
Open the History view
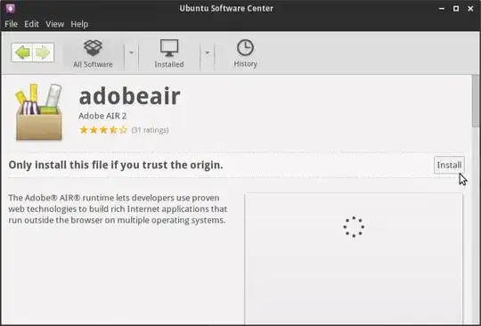(x=246, y=53)
